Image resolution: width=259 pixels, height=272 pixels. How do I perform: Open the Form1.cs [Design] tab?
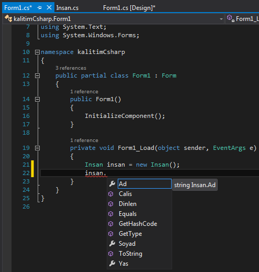point(129,8)
